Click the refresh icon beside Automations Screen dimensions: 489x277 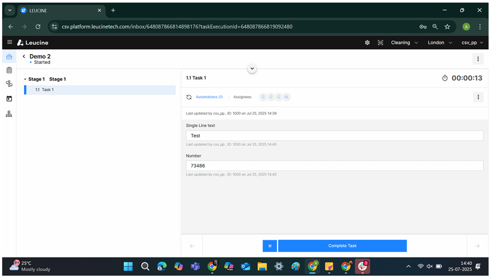click(x=189, y=97)
